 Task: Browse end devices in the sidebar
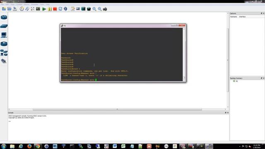4,35
